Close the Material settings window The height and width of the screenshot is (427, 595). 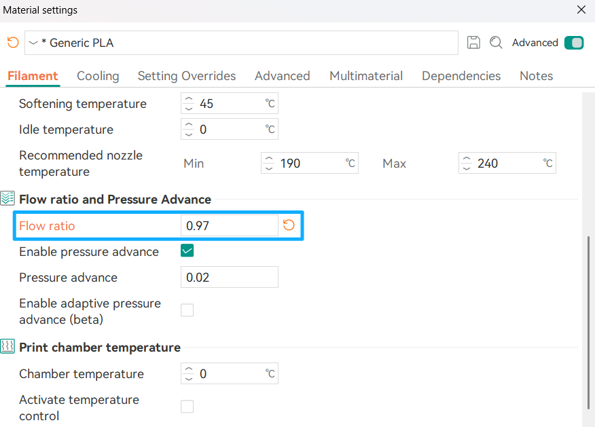click(x=581, y=10)
